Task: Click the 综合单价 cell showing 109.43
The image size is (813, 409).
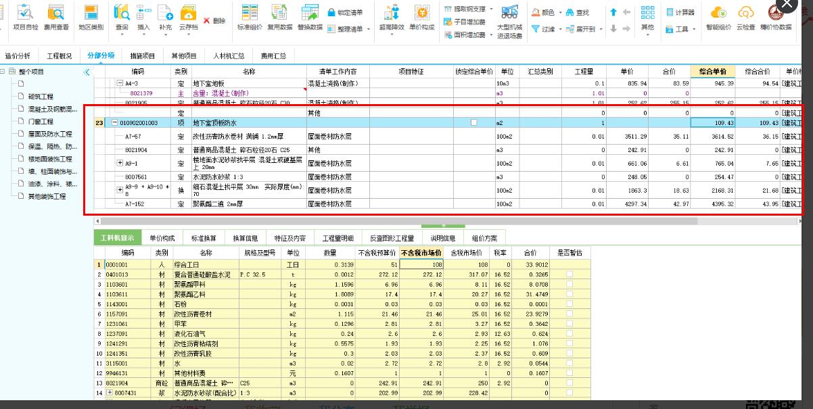Action: click(x=712, y=123)
